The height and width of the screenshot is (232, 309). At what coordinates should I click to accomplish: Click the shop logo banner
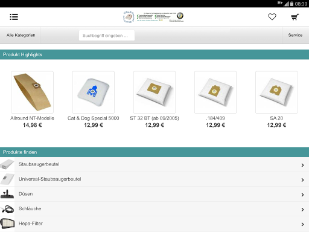pos(153,17)
